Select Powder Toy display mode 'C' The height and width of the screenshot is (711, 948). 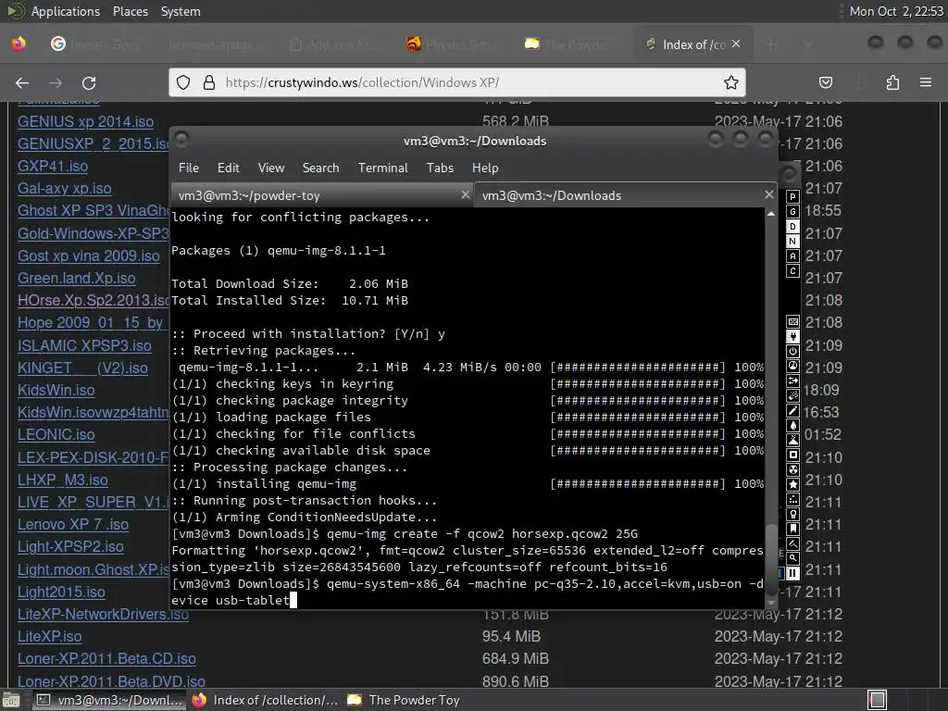click(792, 271)
